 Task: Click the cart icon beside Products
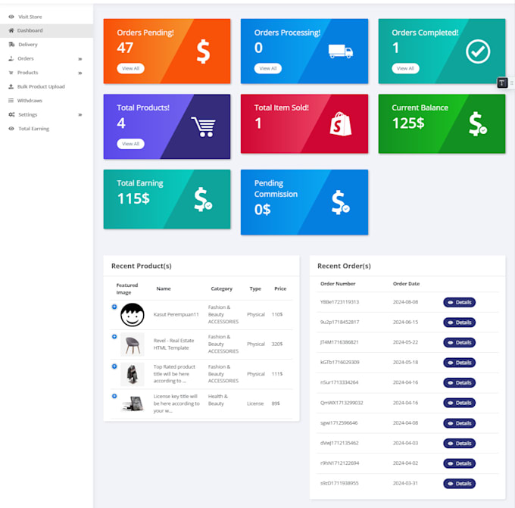pyautogui.click(x=11, y=73)
